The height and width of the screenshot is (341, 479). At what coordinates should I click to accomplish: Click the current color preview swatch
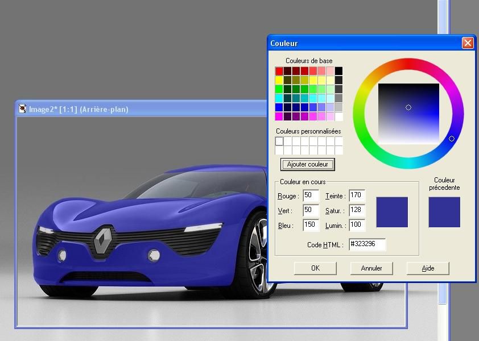392,212
